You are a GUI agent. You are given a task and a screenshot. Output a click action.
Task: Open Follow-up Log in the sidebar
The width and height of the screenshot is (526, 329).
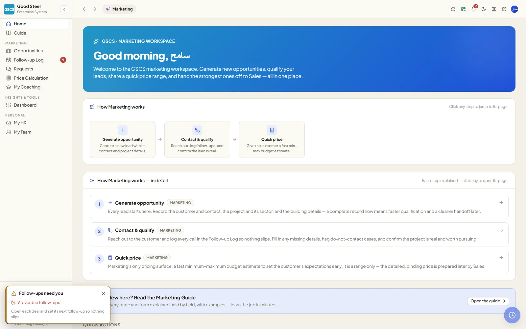click(x=36, y=60)
